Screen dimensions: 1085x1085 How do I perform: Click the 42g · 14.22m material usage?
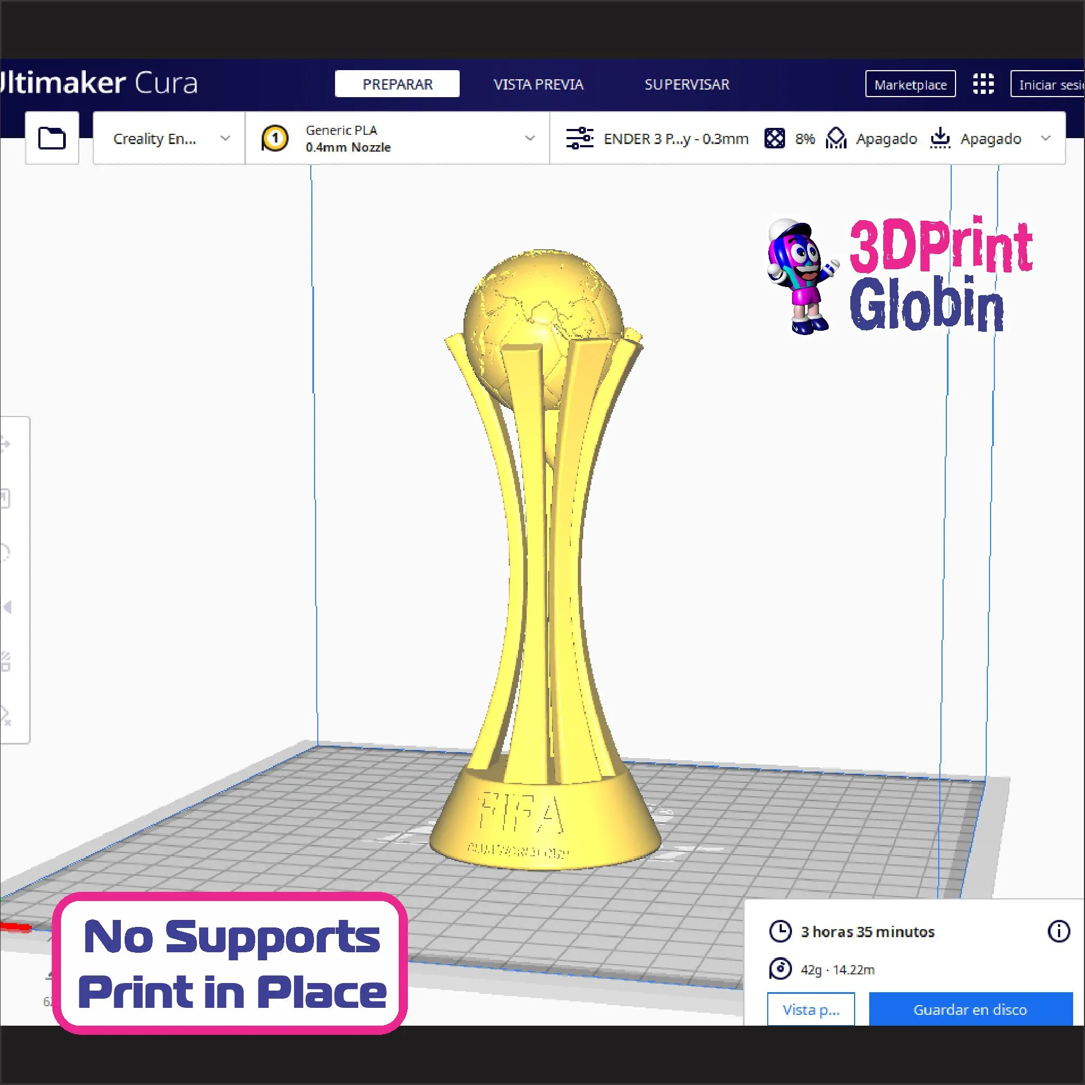(x=837, y=970)
